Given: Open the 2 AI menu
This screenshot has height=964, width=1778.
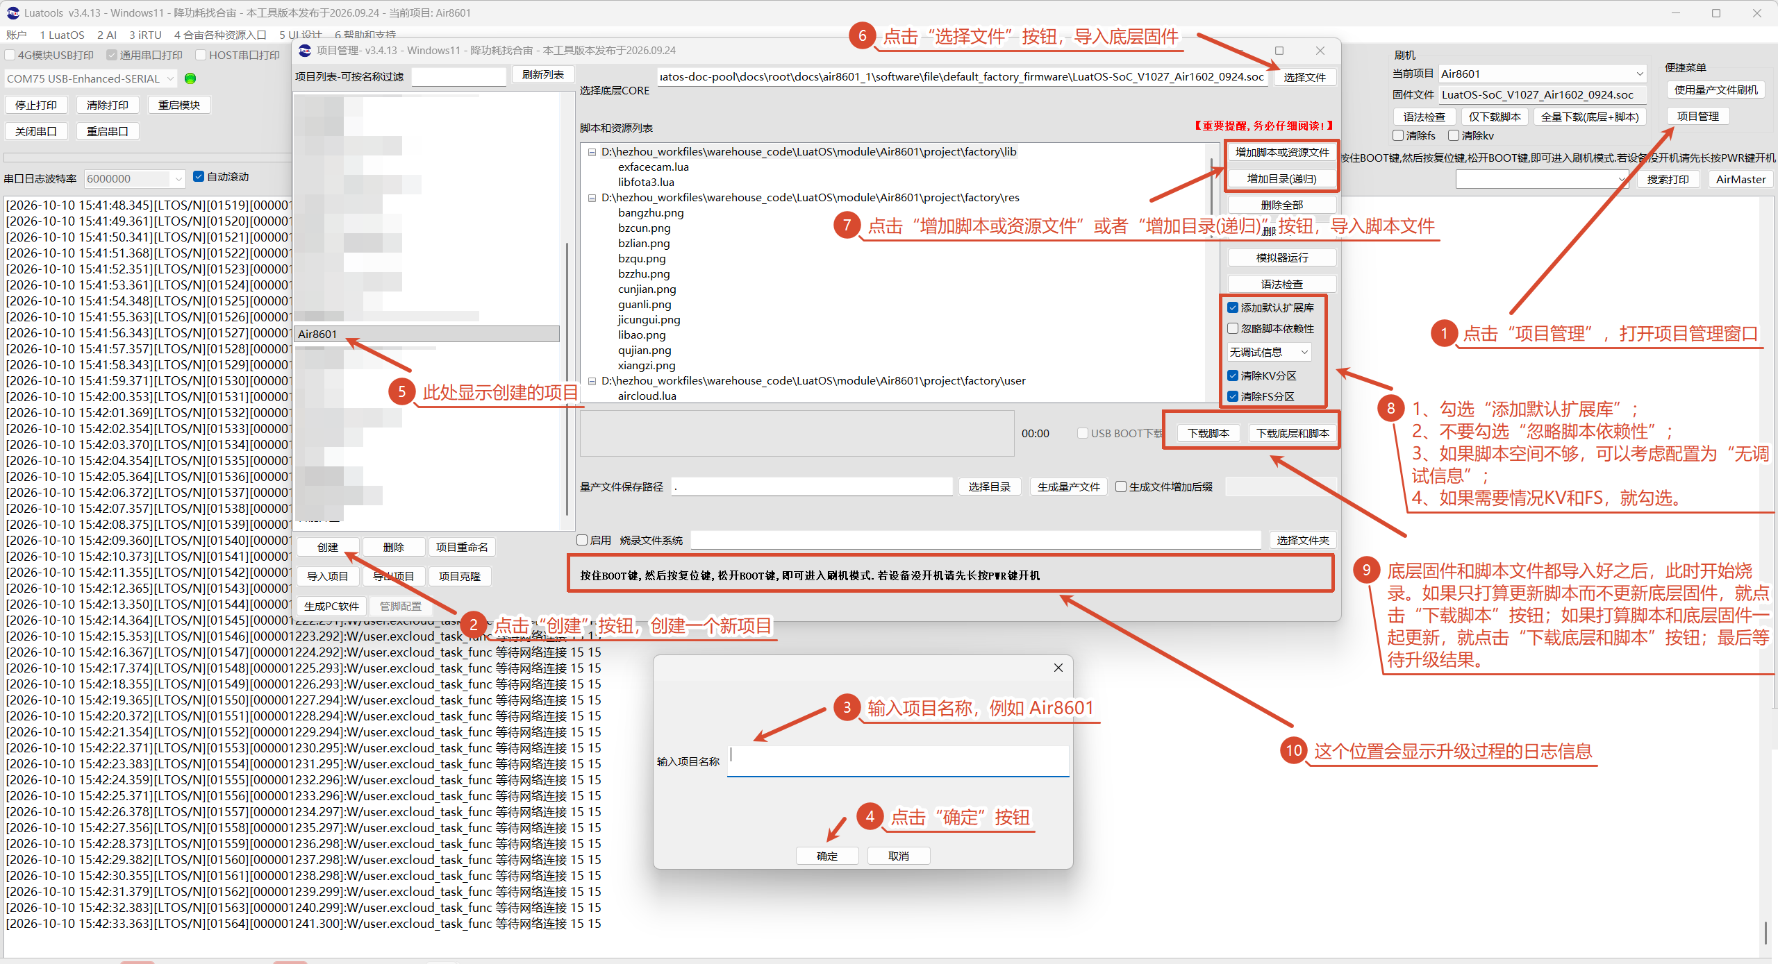Looking at the screenshot, I should tap(107, 35).
